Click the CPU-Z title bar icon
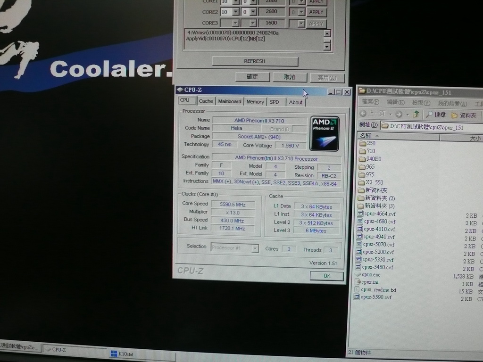Screen dimensions: 483x362 pos(180,90)
